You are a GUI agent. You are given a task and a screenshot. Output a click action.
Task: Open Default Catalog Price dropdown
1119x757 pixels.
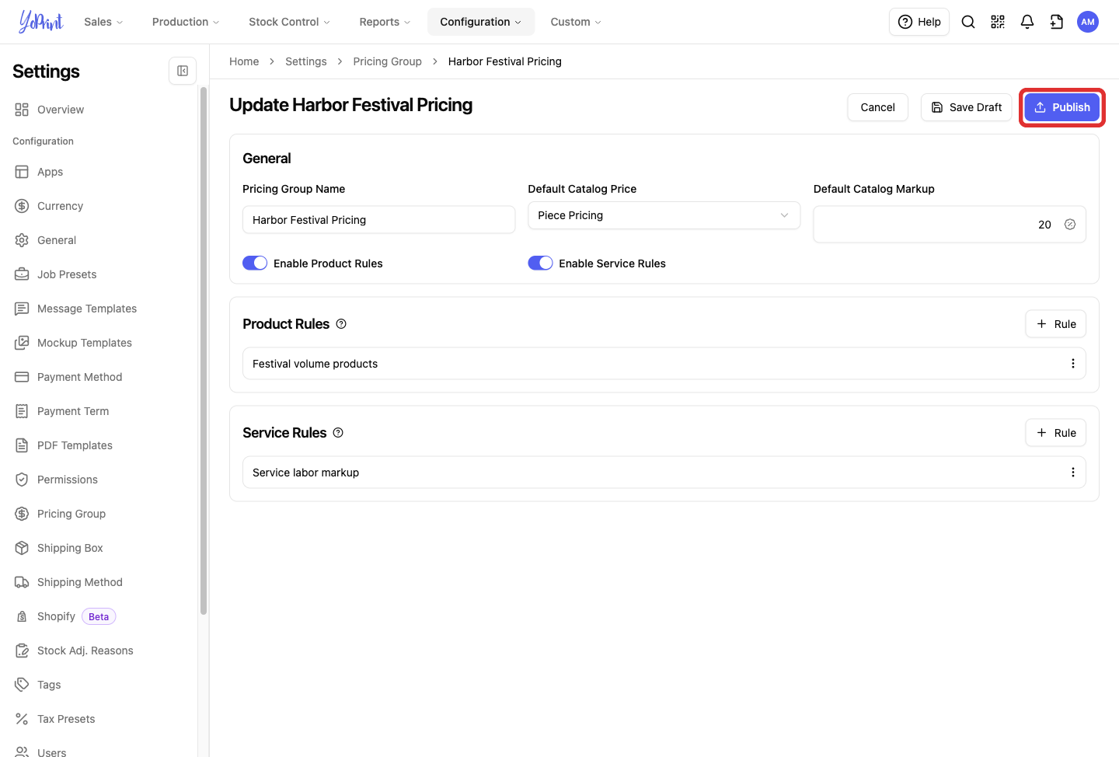pos(664,215)
